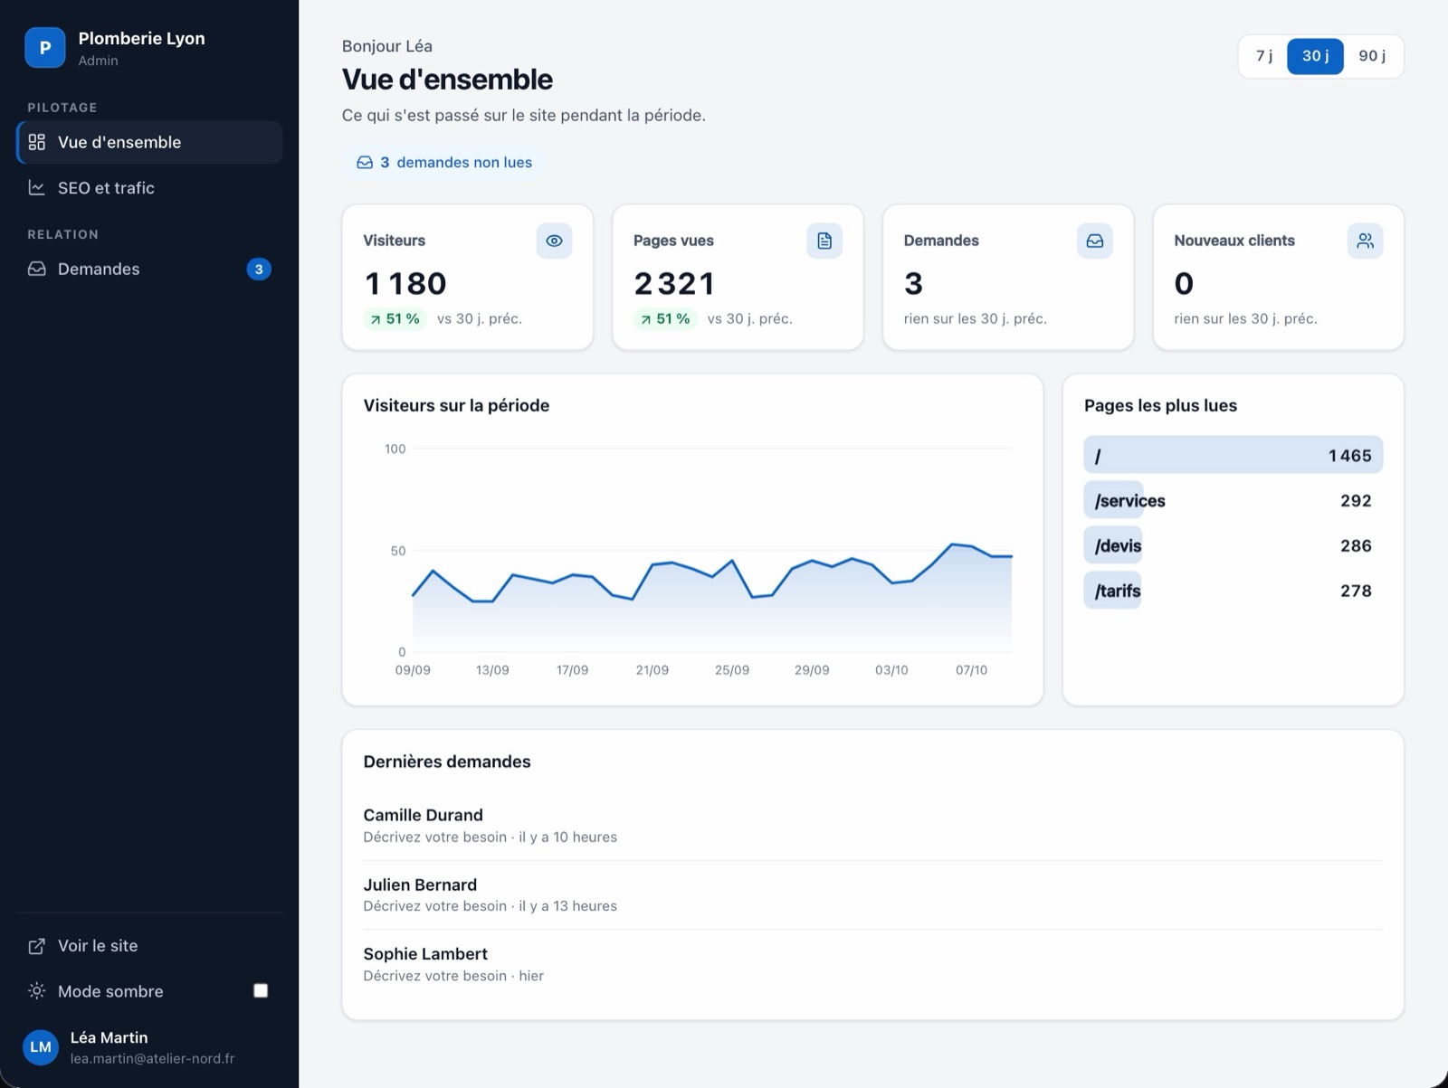Click the Pages vues value 2 321
This screenshot has height=1088, width=1448.
[674, 284]
